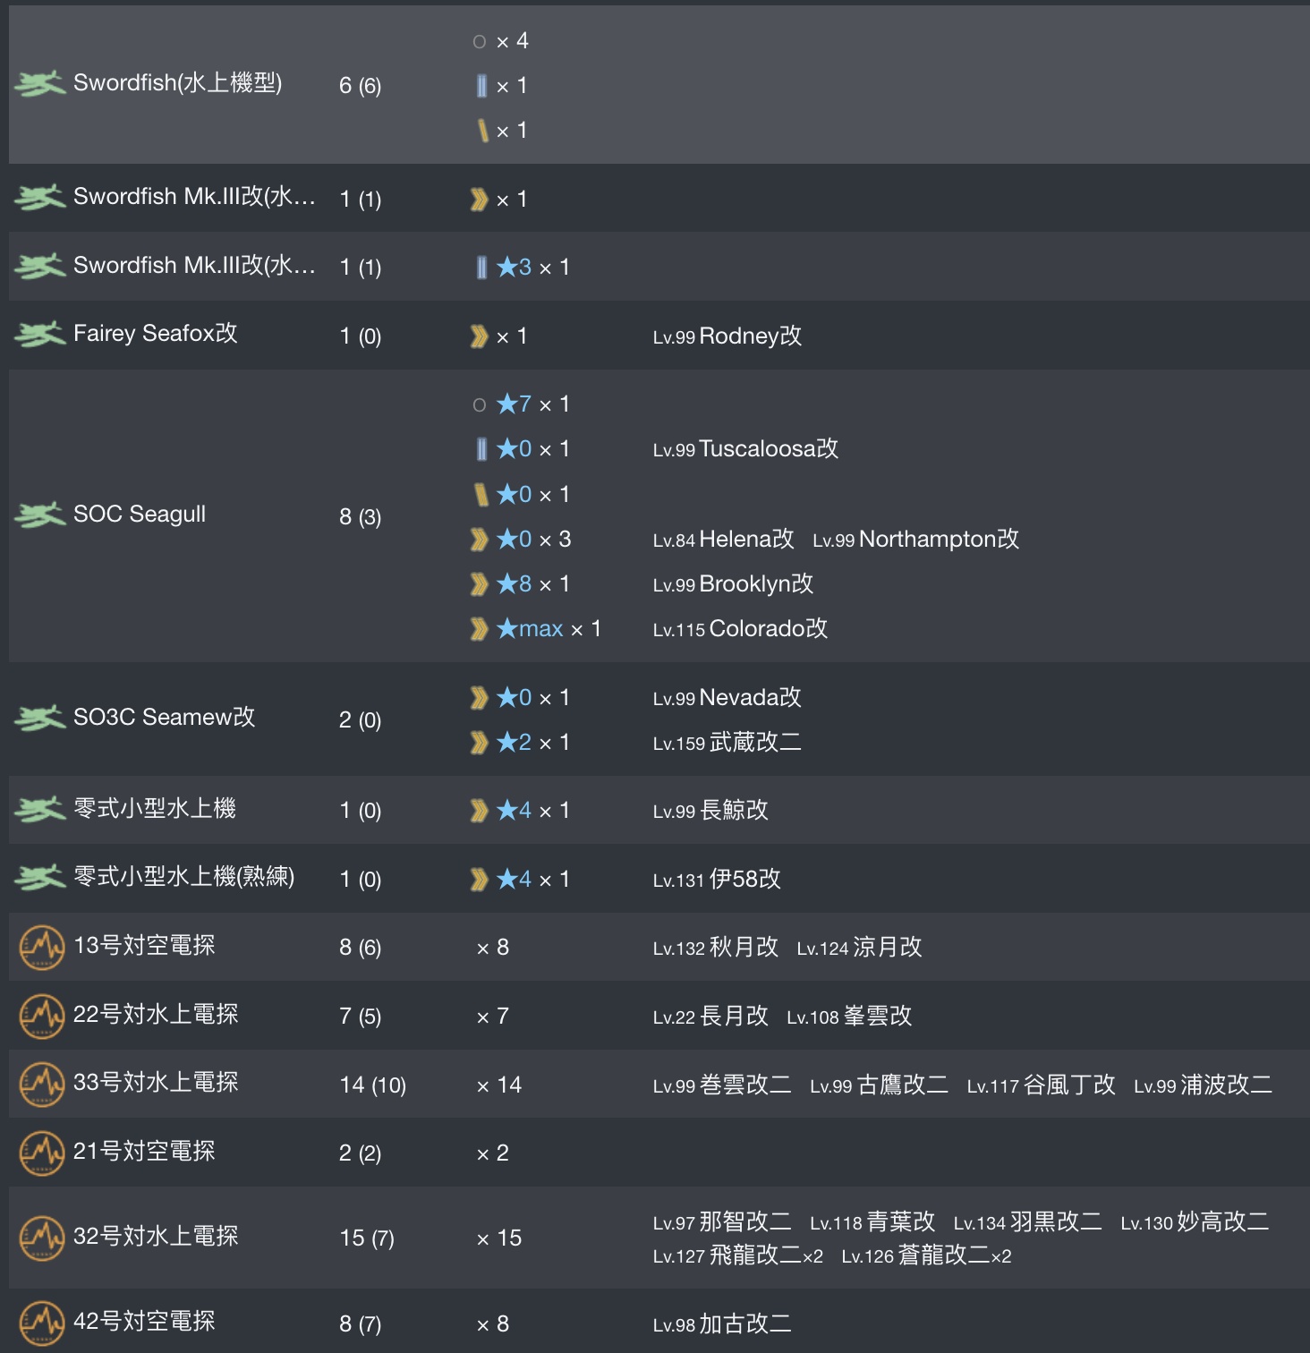1310x1353 pixels.
Task: Click radar icon for 13号対空電探
Action: 41,948
